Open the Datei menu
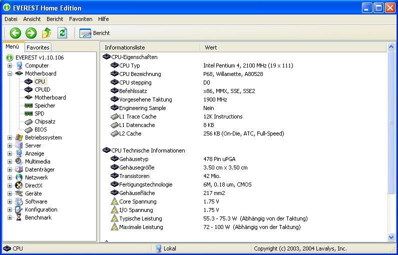Image resolution: width=398 pixels, height=255 pixels. click(x=11, y=19)
